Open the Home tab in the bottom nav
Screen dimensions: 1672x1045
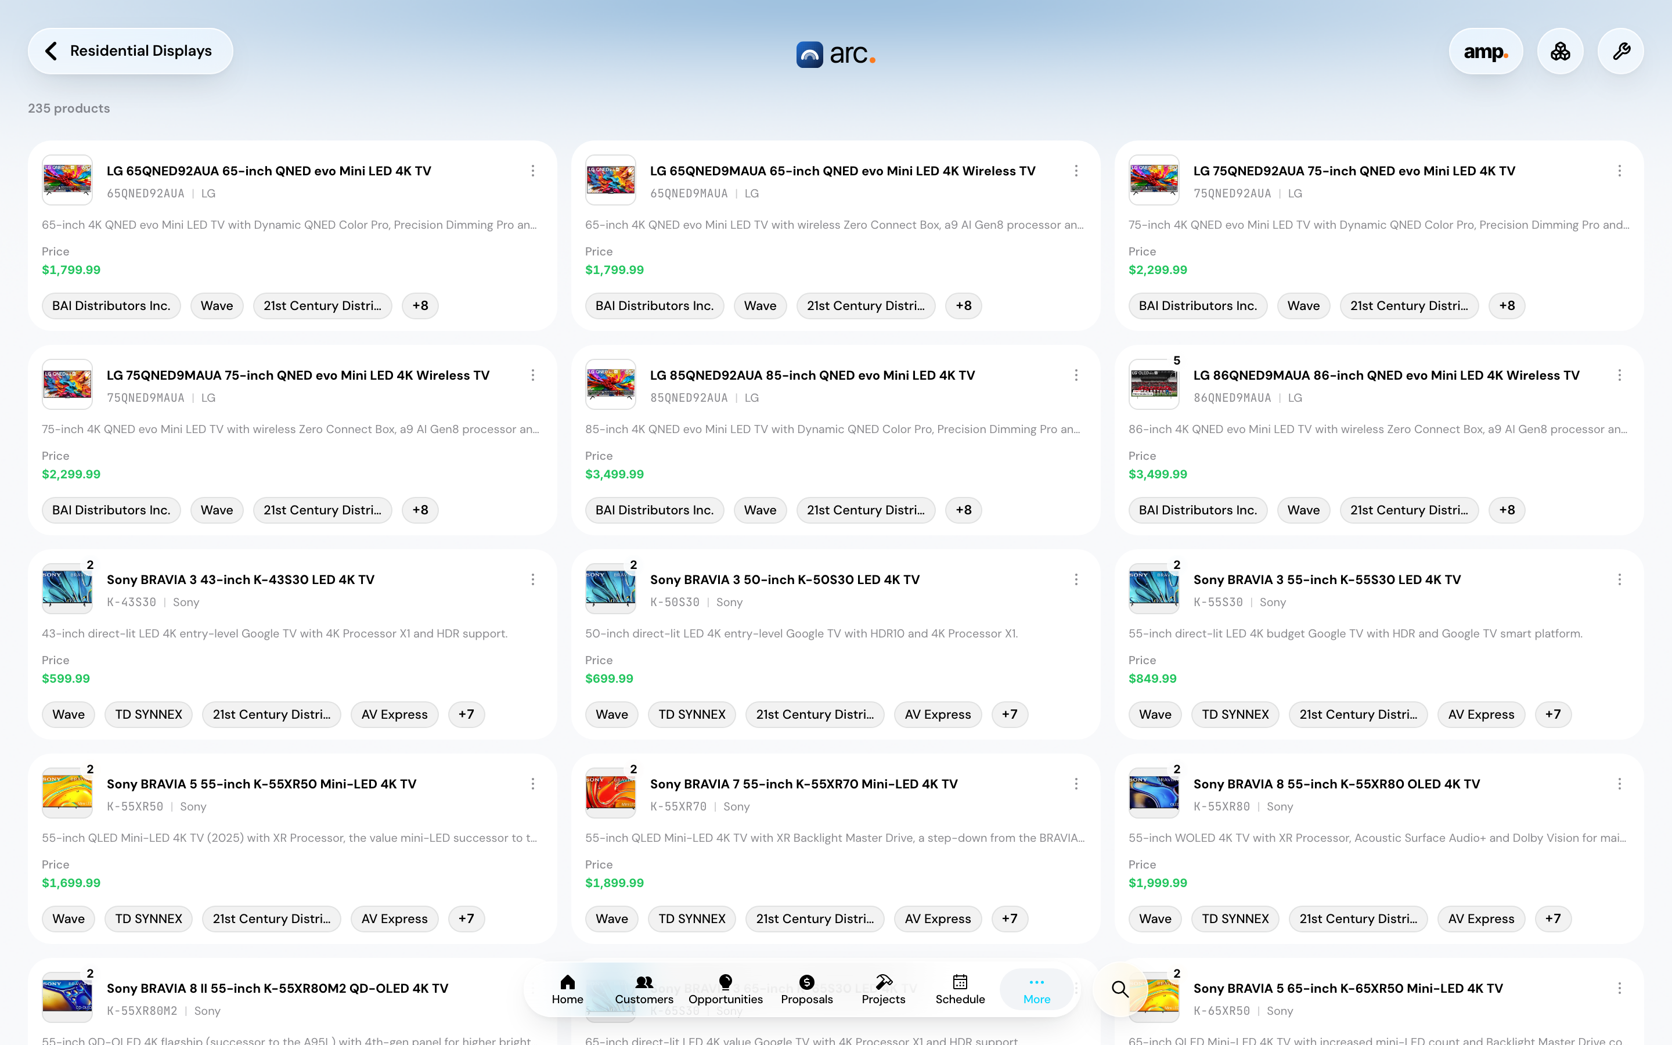[567, 990]
